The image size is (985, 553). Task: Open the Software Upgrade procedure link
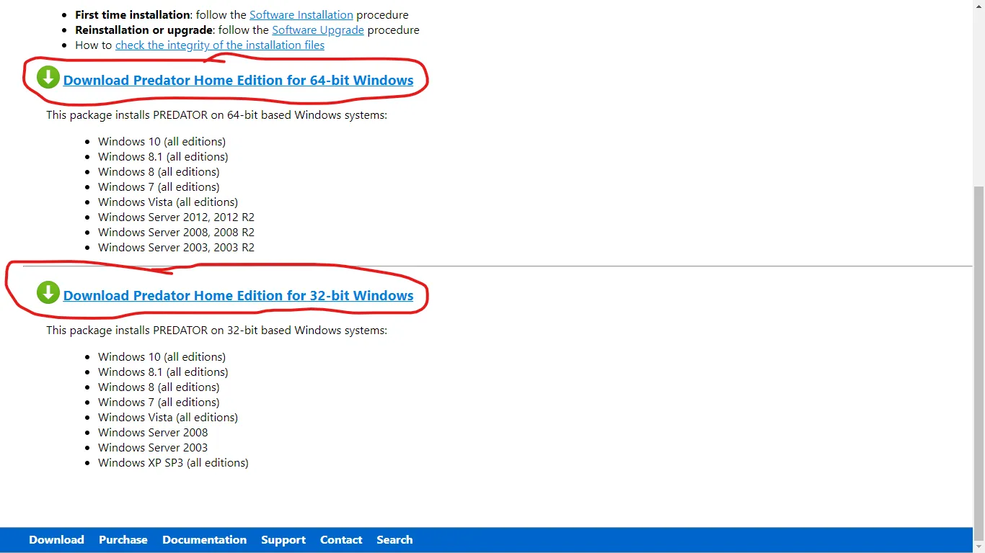coord(317,30)
